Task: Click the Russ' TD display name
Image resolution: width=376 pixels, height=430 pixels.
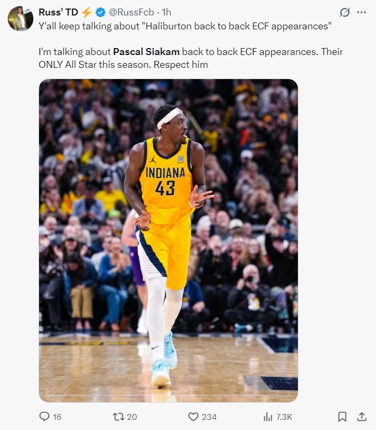Action: [58, 12]
